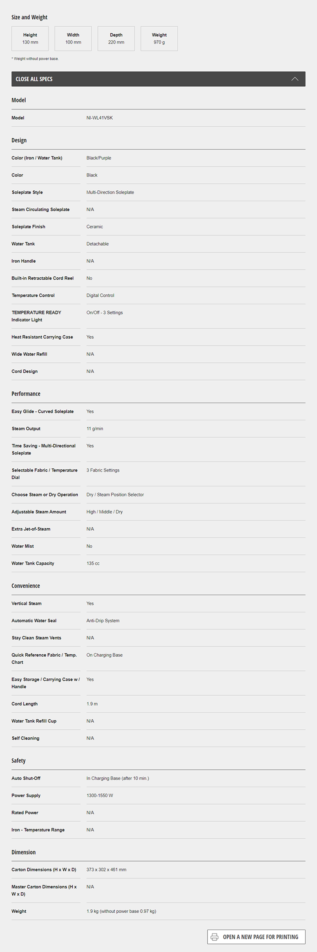This screenshot has width=317, height=952.
Task: Click the printer icon
Action: [x=214, y=937]
